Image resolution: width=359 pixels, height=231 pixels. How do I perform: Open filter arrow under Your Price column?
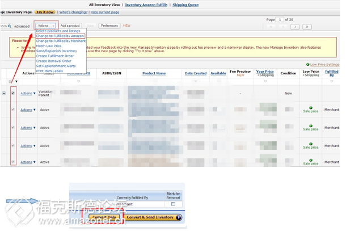(265, 81)
